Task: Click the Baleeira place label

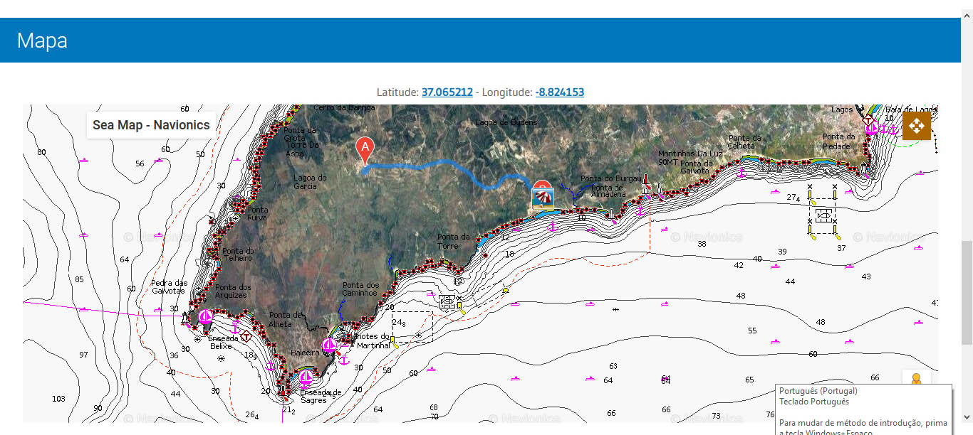Action: 305,353
